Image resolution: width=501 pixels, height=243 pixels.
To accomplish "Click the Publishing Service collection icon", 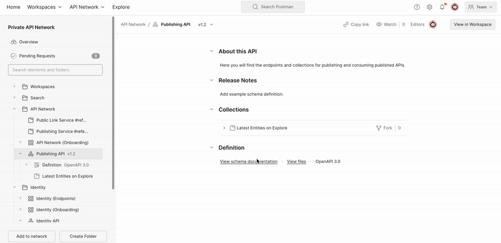I will 31,131.
